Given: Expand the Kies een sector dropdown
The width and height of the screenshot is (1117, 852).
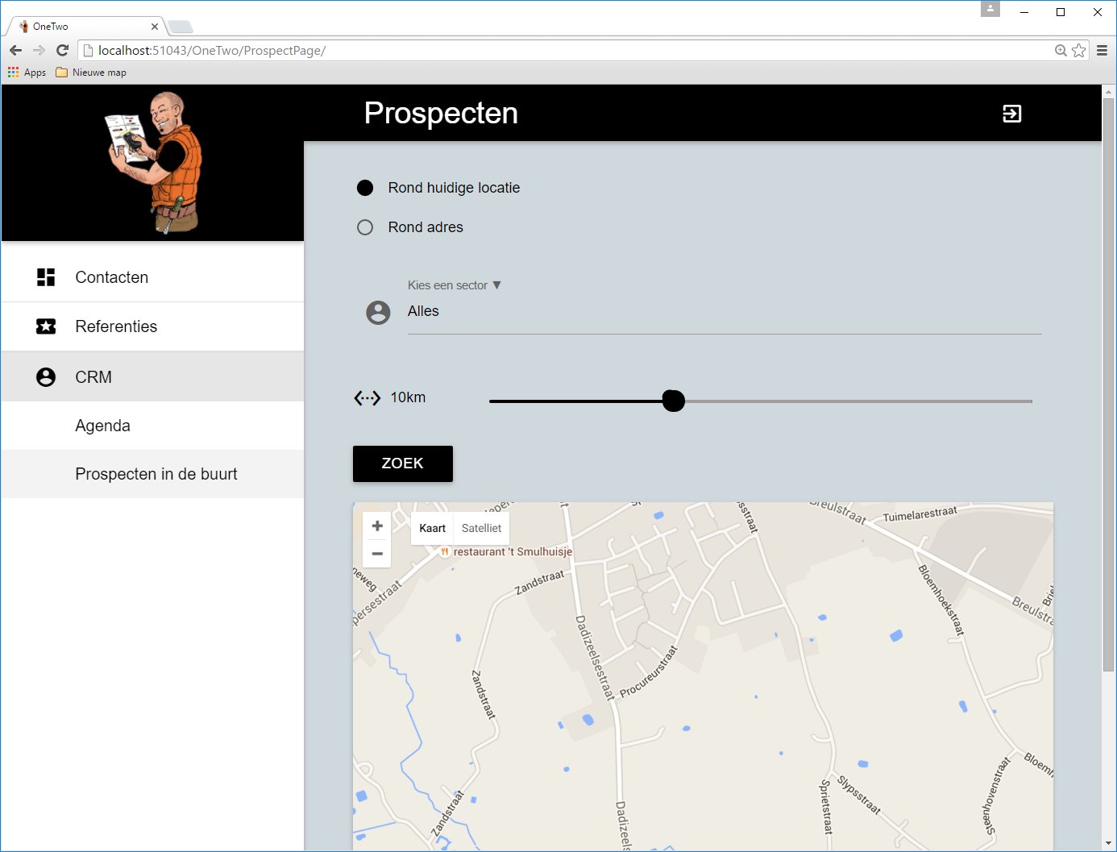Looking at the screenshot, I should click(455, 285).
